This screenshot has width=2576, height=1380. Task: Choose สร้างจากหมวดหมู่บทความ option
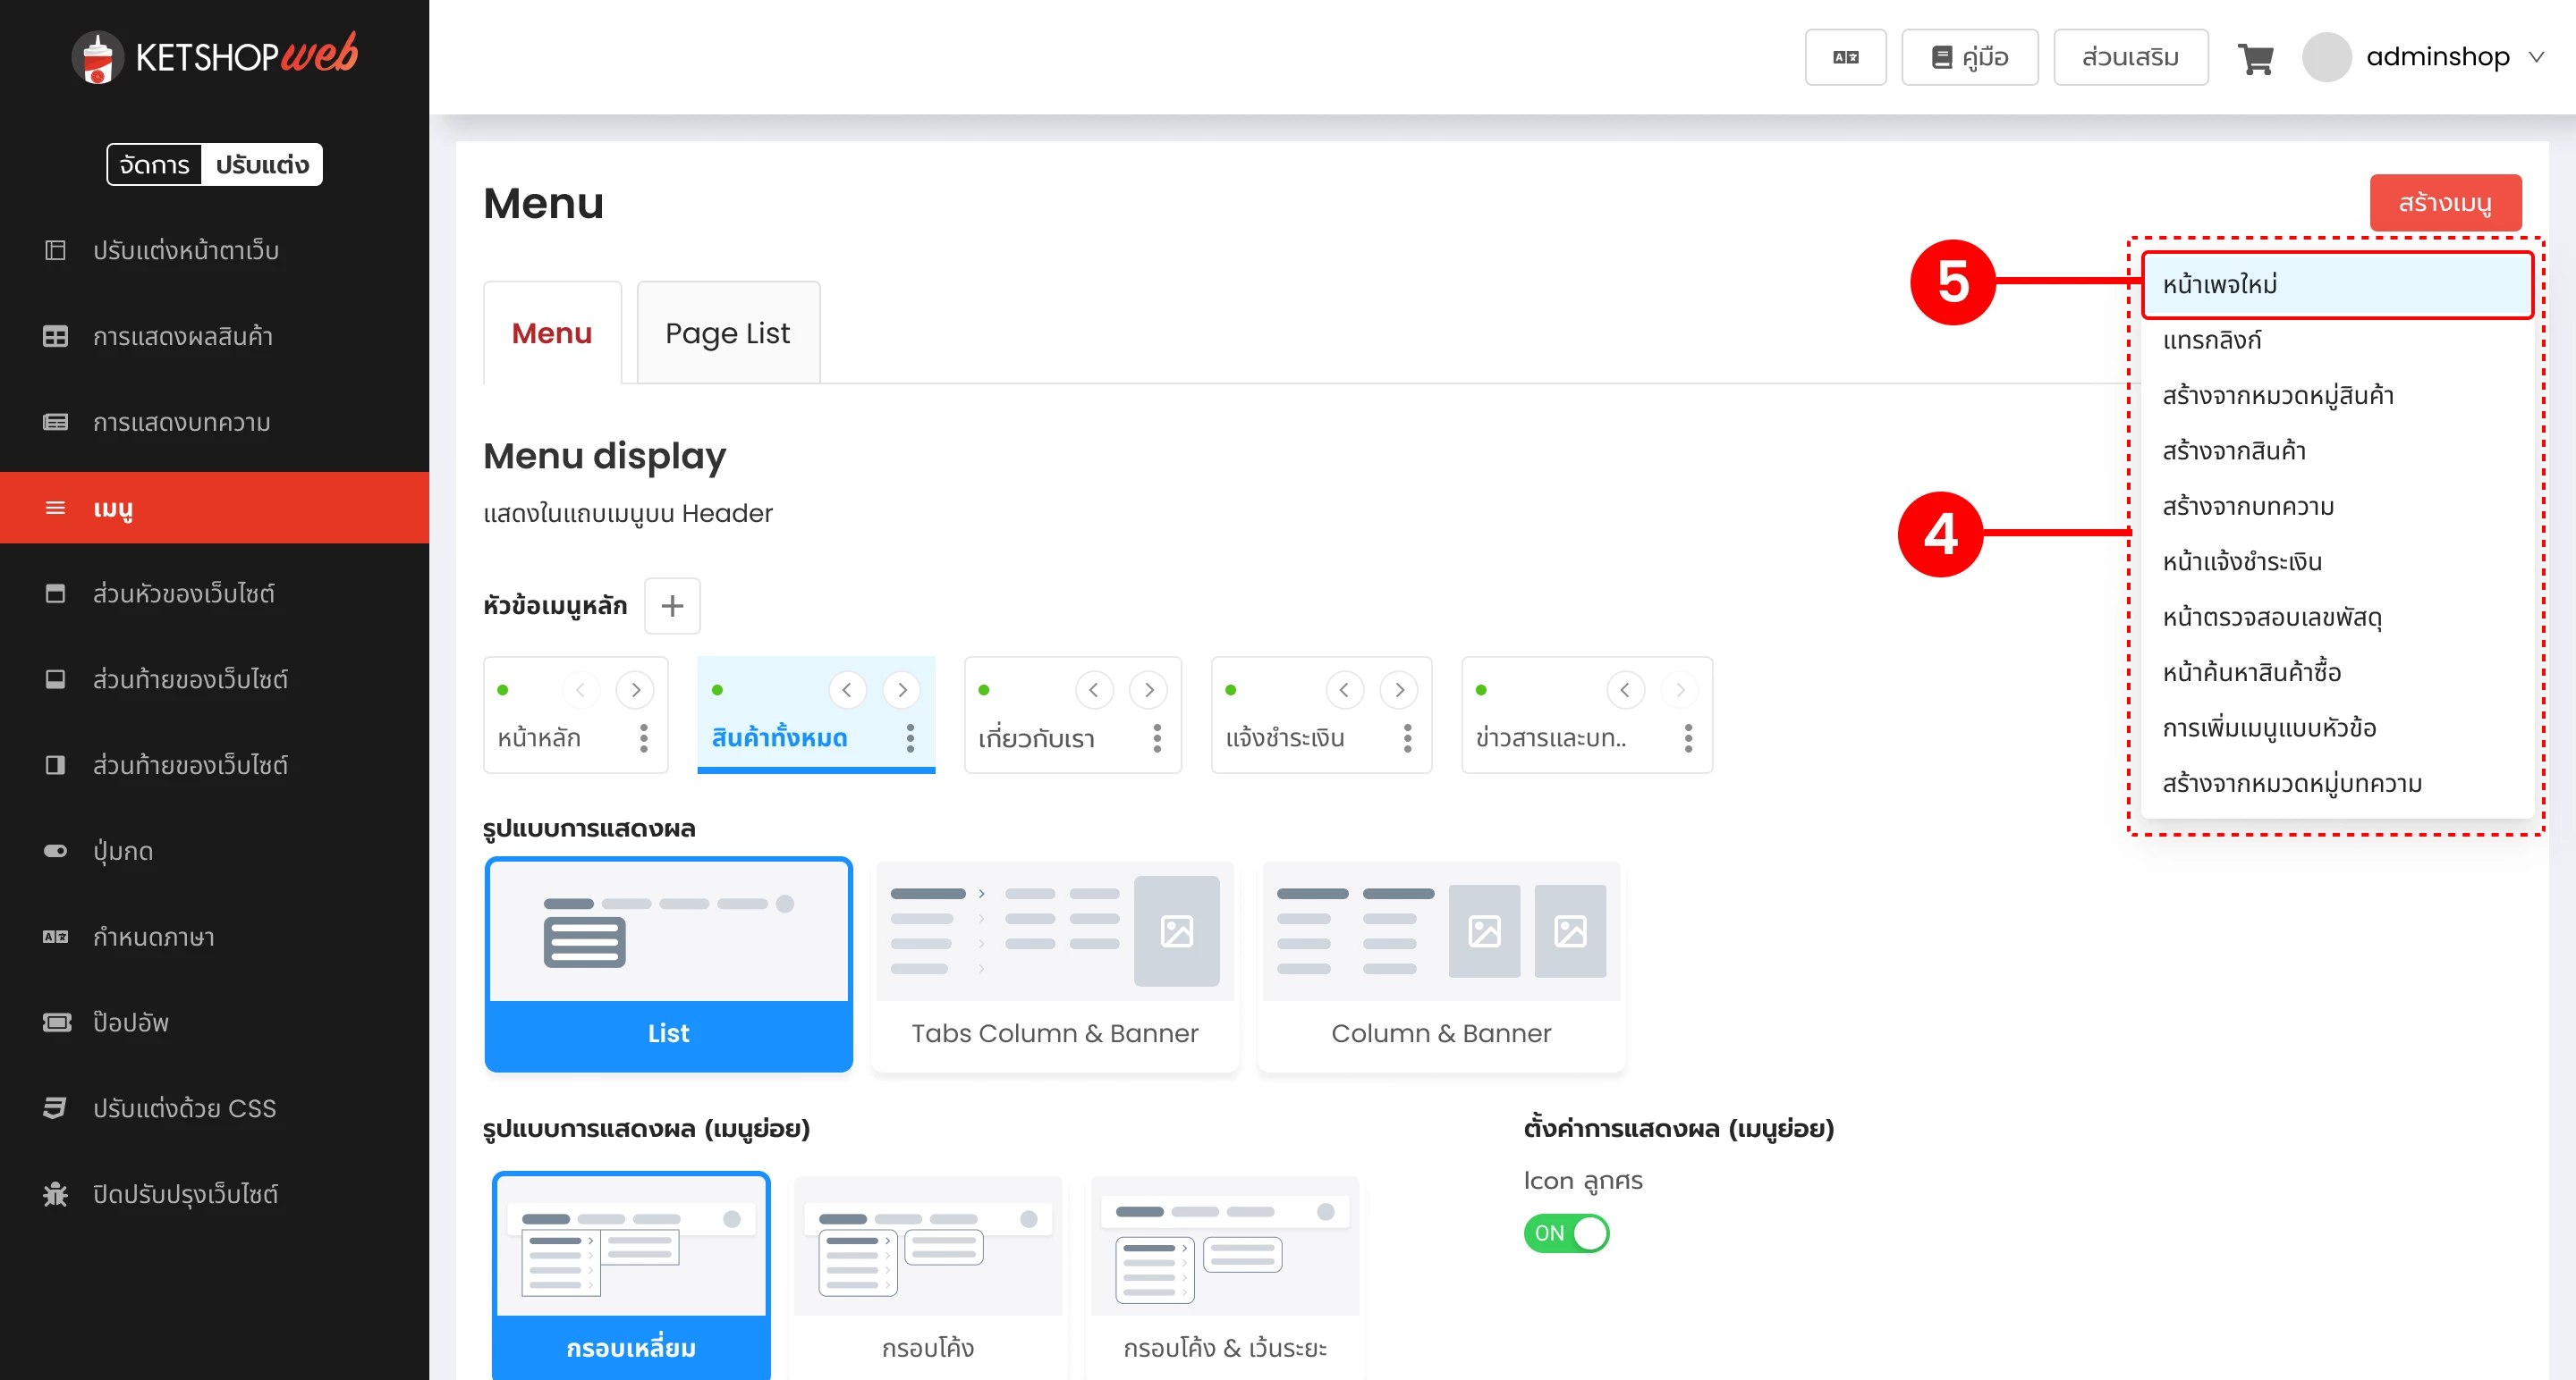[x=2337, y=784]
